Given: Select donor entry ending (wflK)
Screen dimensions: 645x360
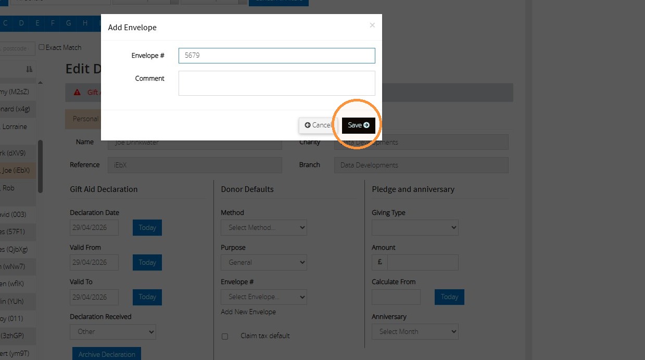Looking at the screenshot, I should [x=18, y=284].
